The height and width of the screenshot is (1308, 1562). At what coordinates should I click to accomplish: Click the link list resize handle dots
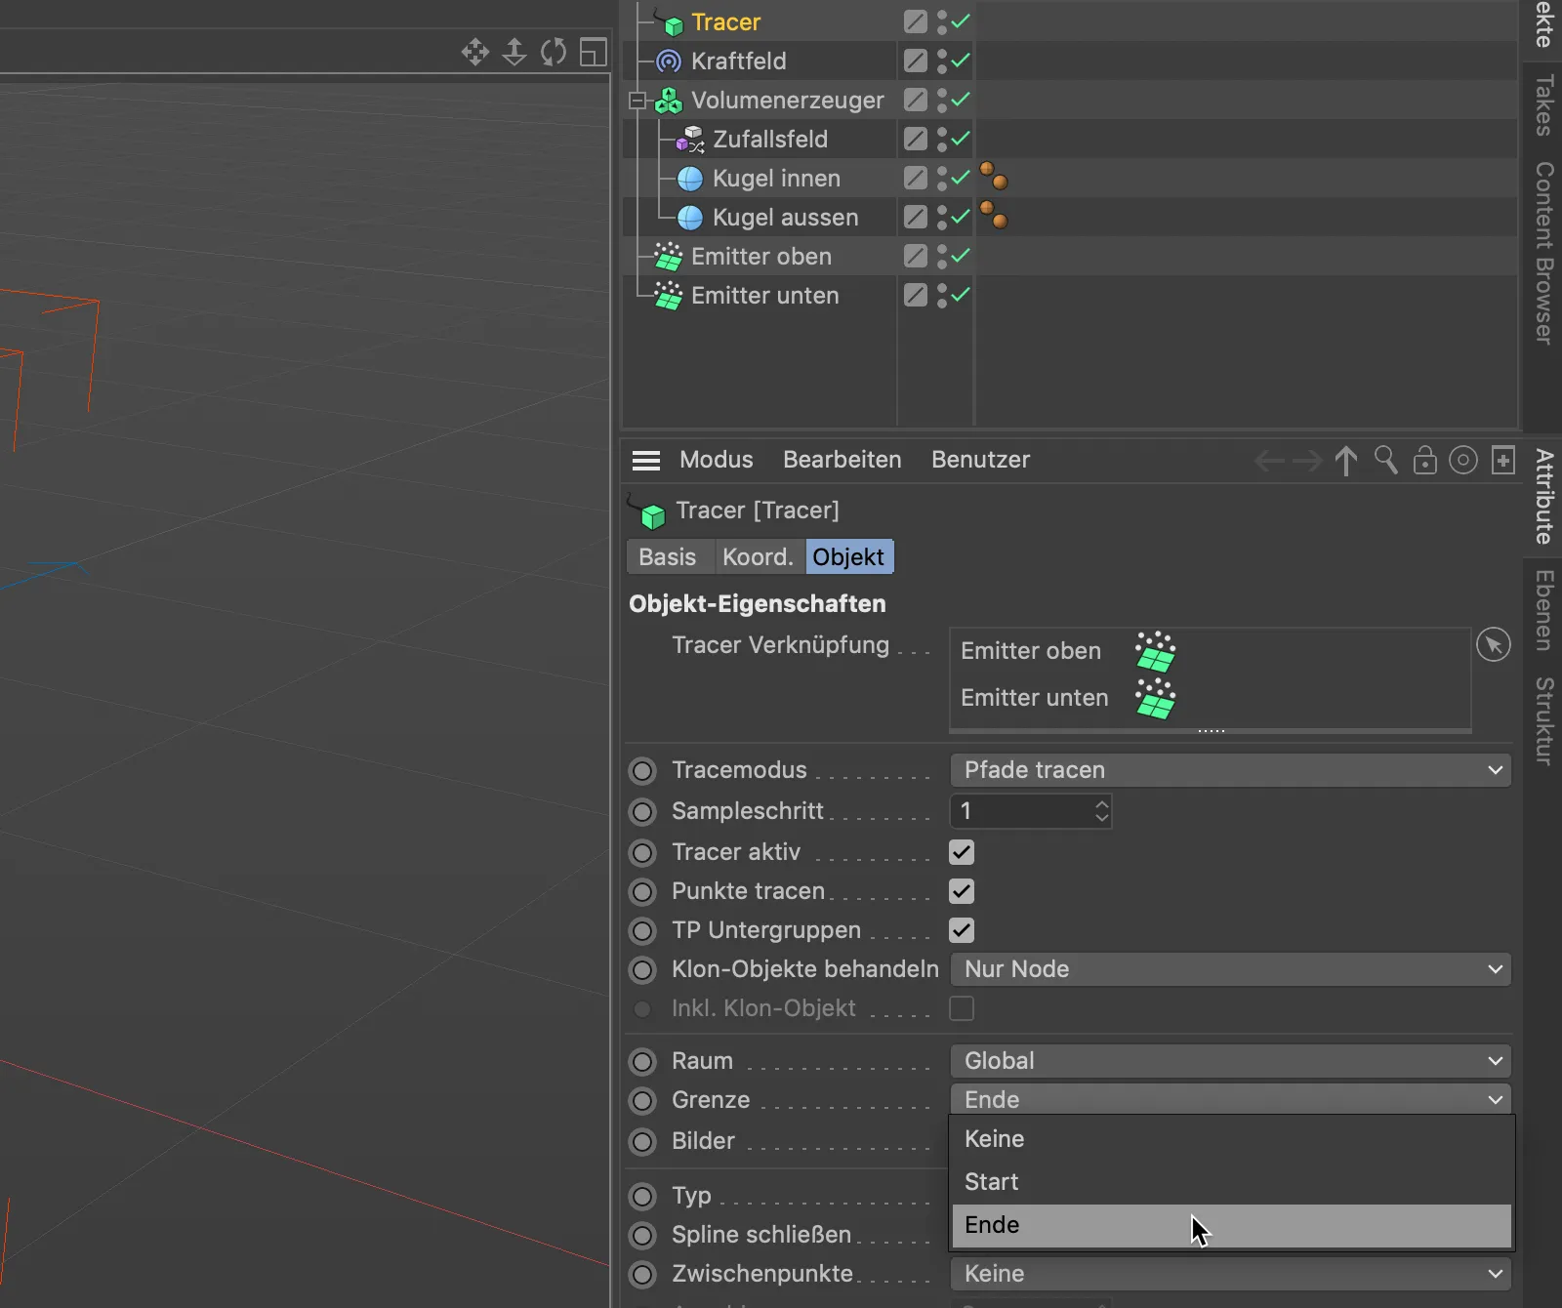1212,730
